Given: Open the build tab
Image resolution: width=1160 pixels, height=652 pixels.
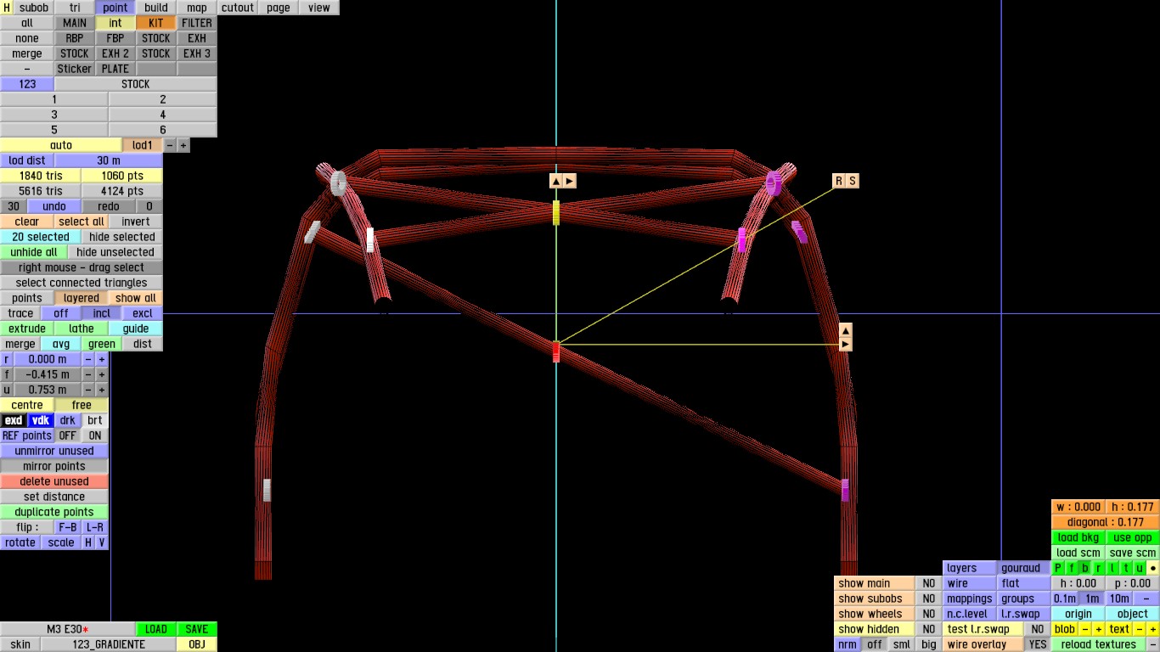Looking at the screenshot, I should coord(156,8).
